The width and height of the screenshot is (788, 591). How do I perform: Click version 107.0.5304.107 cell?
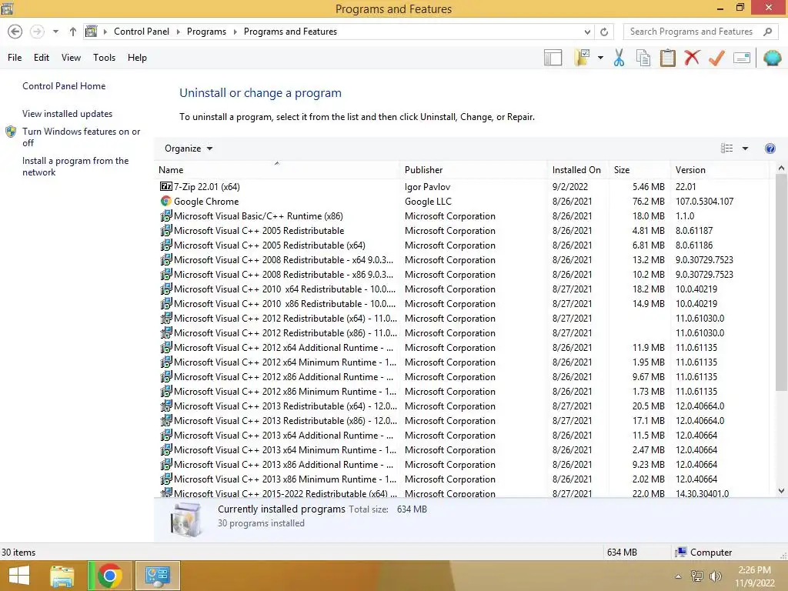point(704,202)
